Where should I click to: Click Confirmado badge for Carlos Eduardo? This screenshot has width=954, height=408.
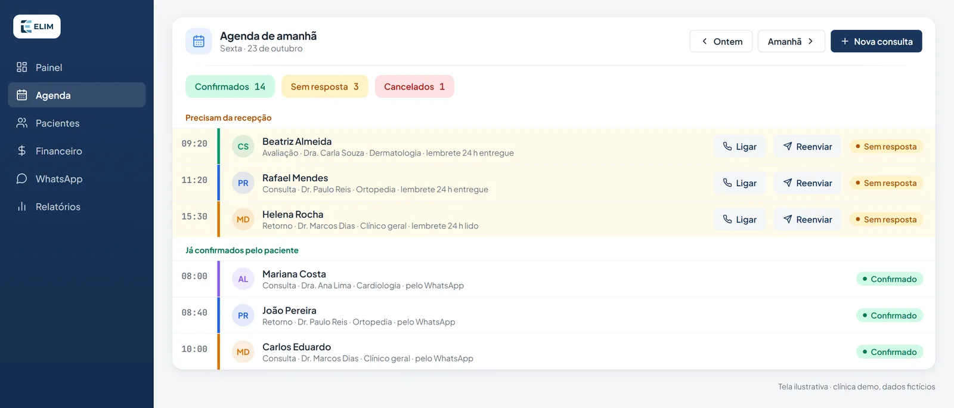[x=890, y=352]
